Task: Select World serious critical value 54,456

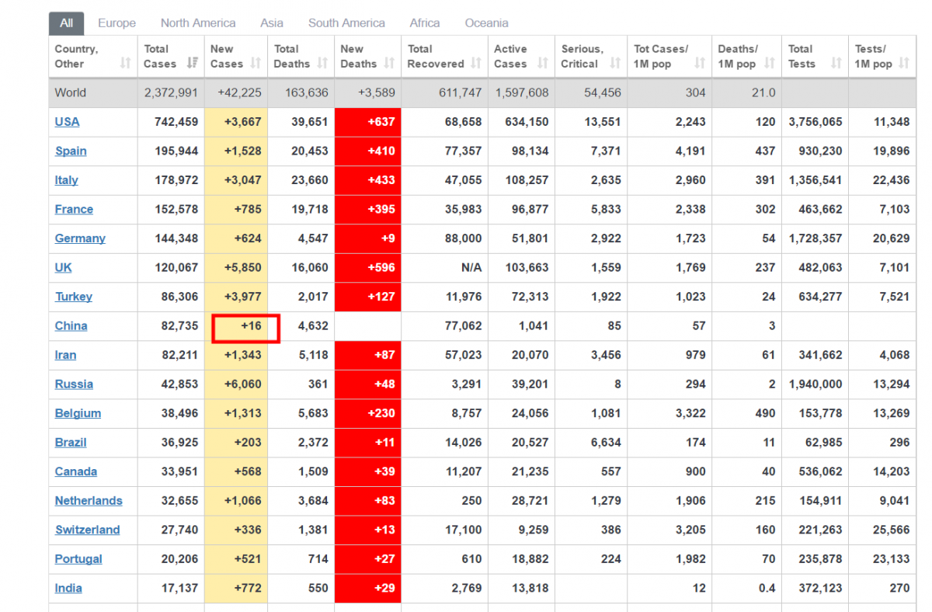Action: tap(603, 92)
